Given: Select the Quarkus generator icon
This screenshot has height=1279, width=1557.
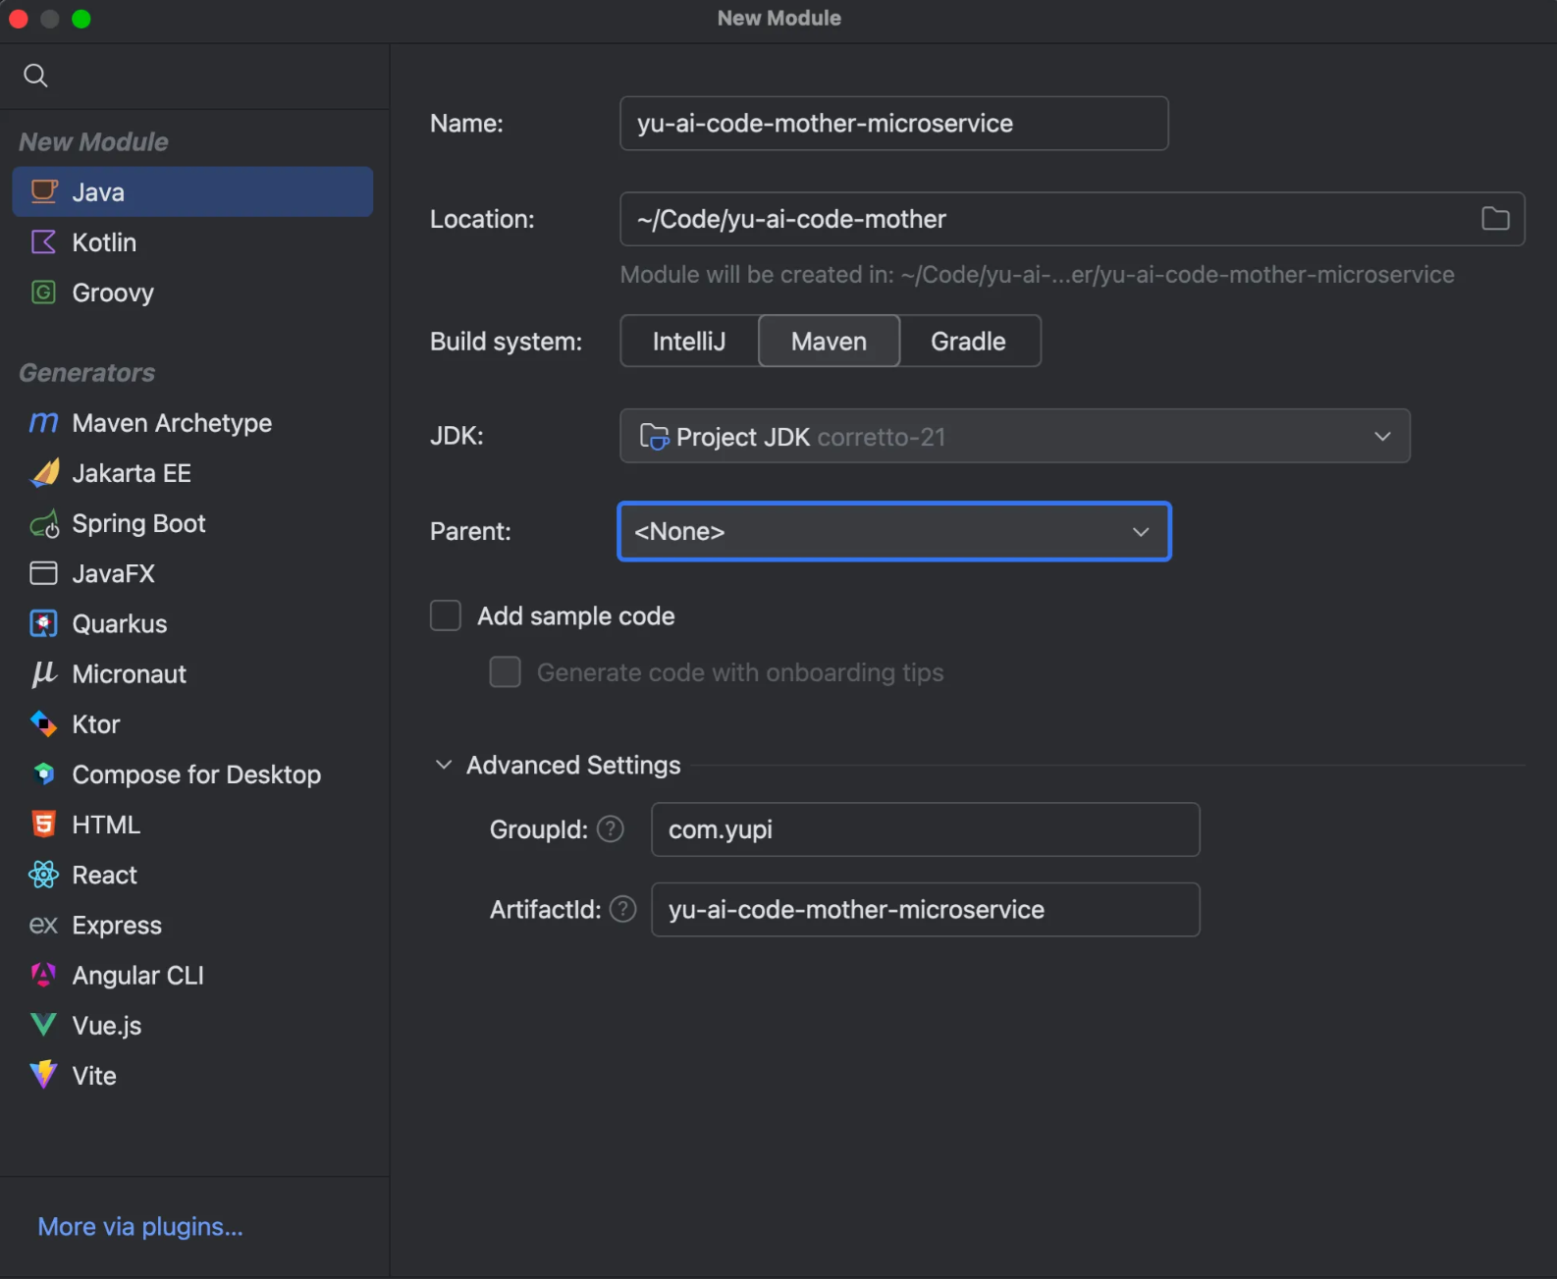Looking at the screenshot, I should point(44,623).
